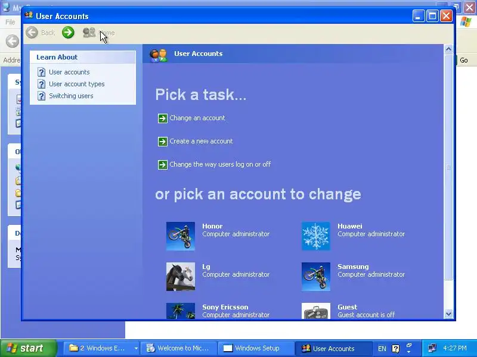Click the gray Back arrow icon in User Accounts

(x=32, y=33)
